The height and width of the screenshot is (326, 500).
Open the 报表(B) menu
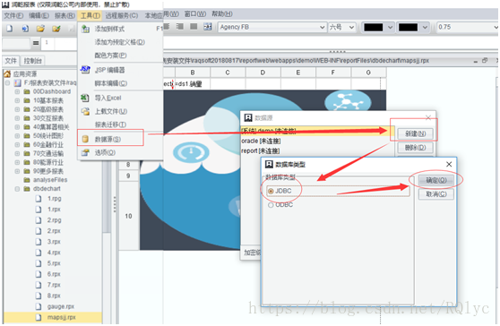tap(65, 15)
